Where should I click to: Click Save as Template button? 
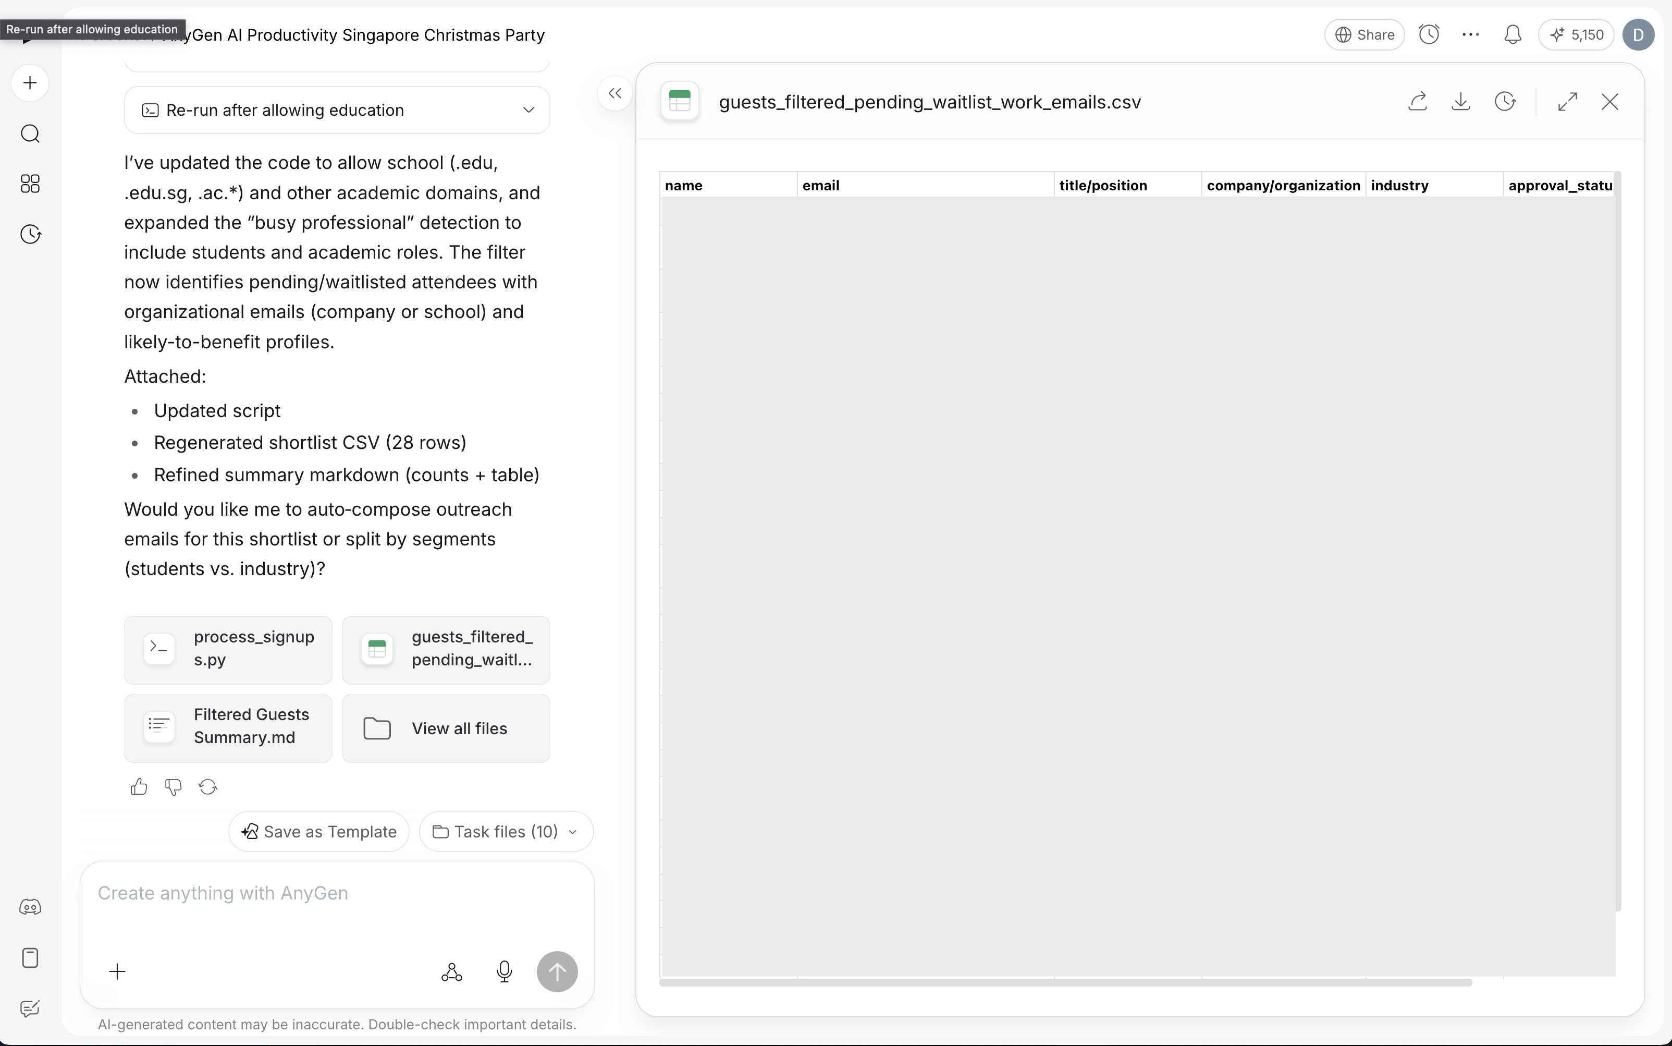(x=319, y=832)
